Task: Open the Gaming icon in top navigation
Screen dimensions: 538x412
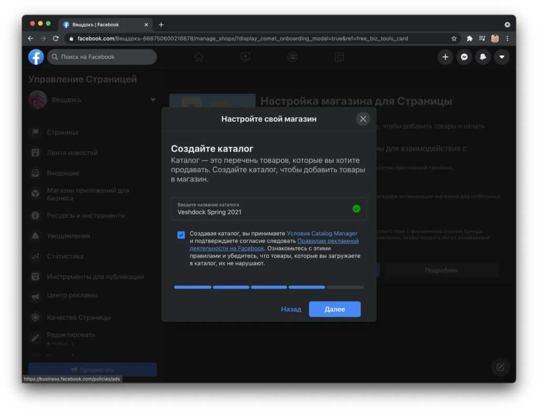Action: point(339,57)
